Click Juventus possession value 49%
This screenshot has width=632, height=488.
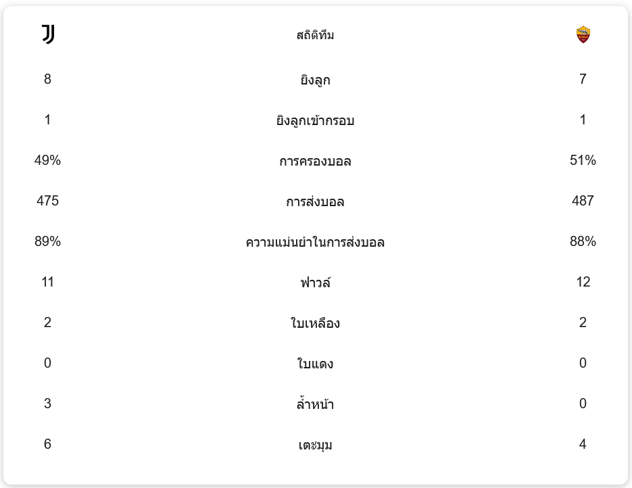click(47, 160)
